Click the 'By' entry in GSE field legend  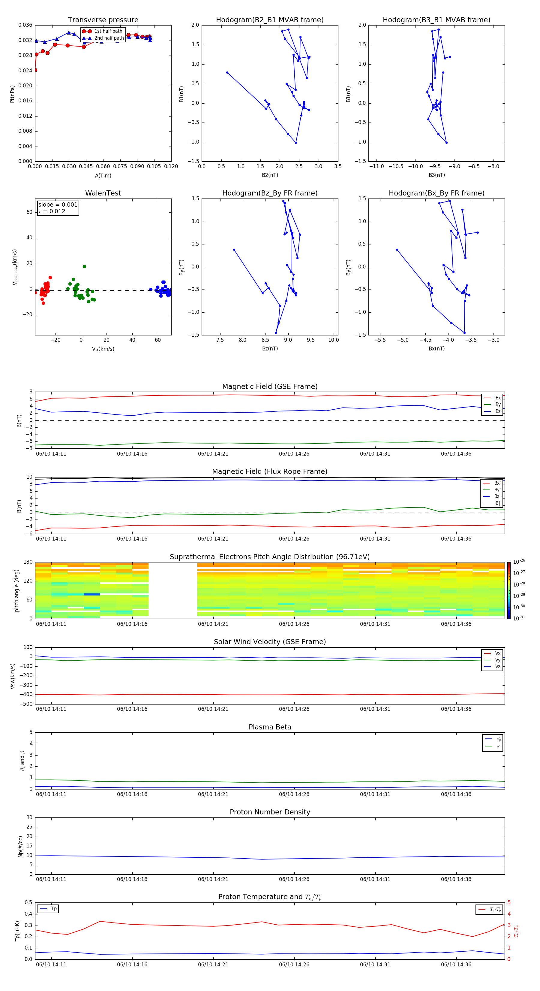tap(492, 404)
